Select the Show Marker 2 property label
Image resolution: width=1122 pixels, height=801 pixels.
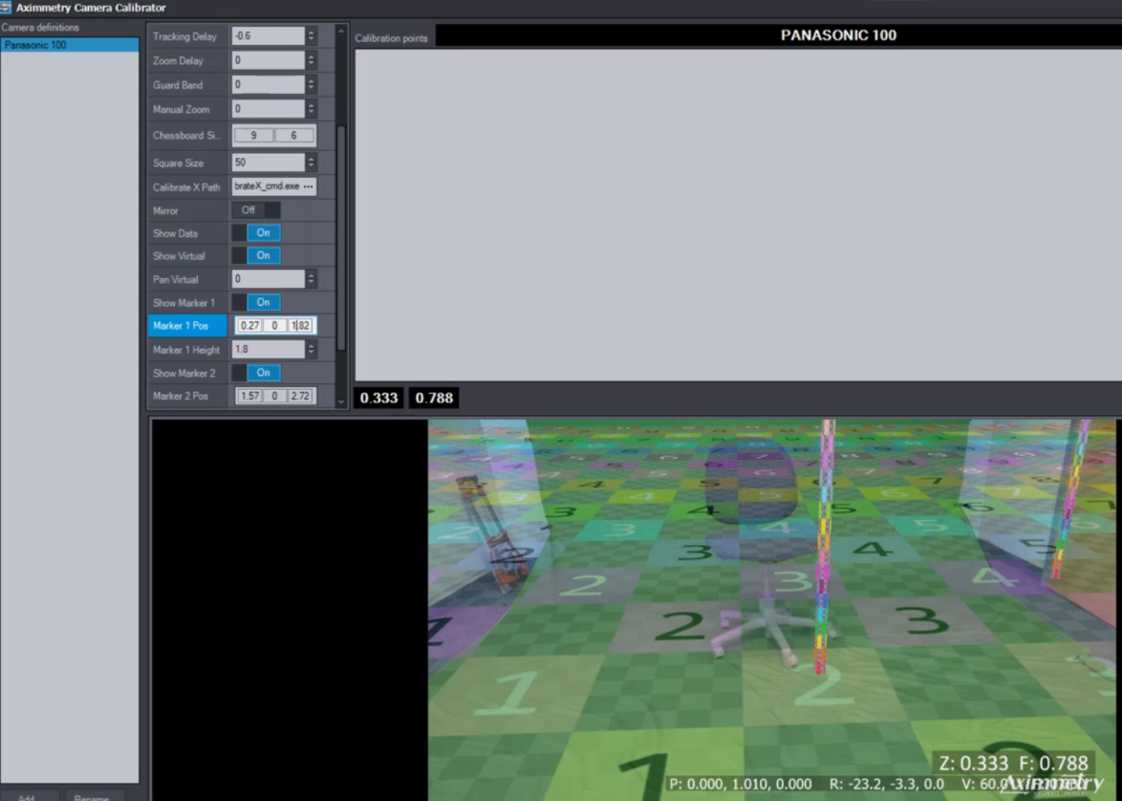point(183,374)
